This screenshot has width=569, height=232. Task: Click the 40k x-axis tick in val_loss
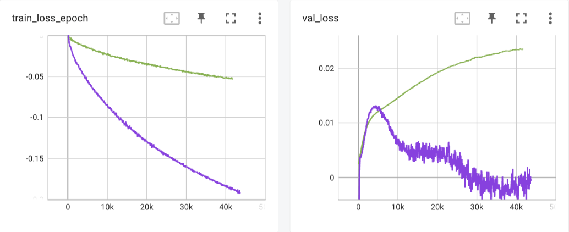pyautogui.click(x=516, y=208)
